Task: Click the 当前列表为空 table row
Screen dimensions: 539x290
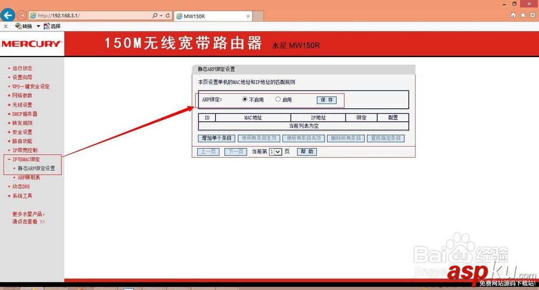Action: pyautogui.click(x=303, y=126)
